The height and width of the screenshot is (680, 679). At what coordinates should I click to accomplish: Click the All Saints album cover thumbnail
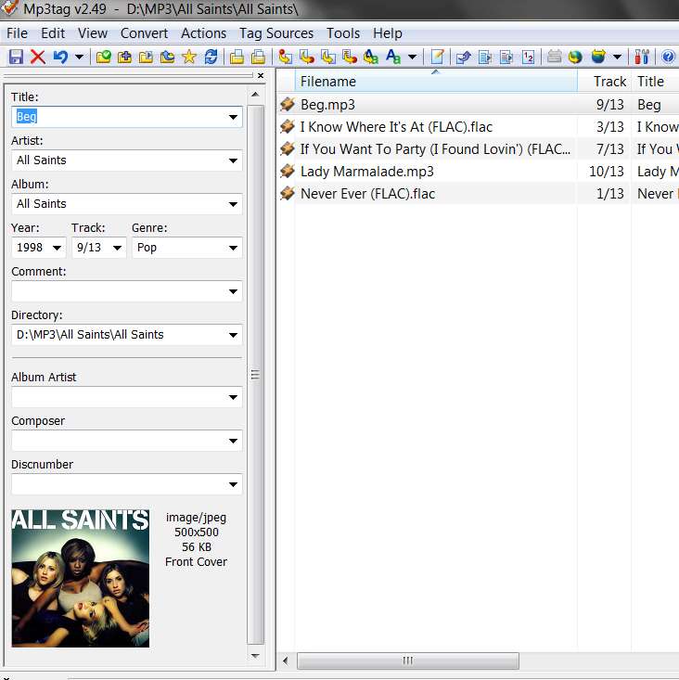(80, 579)
